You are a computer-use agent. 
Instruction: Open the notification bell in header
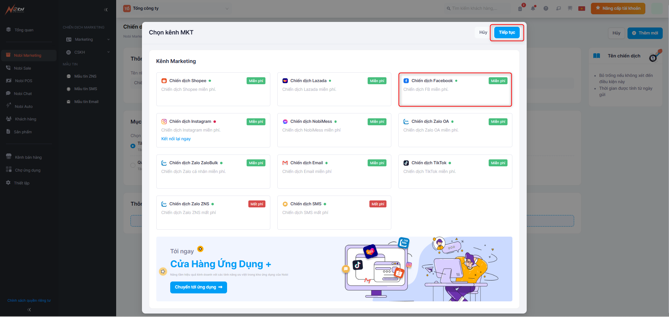pos(533,8)
